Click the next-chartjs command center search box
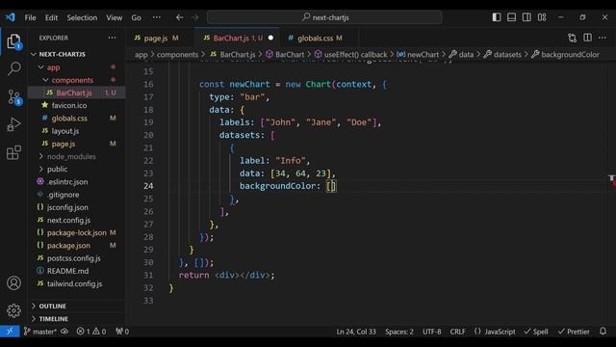This screenshot has width=616, height=347. 324,17
